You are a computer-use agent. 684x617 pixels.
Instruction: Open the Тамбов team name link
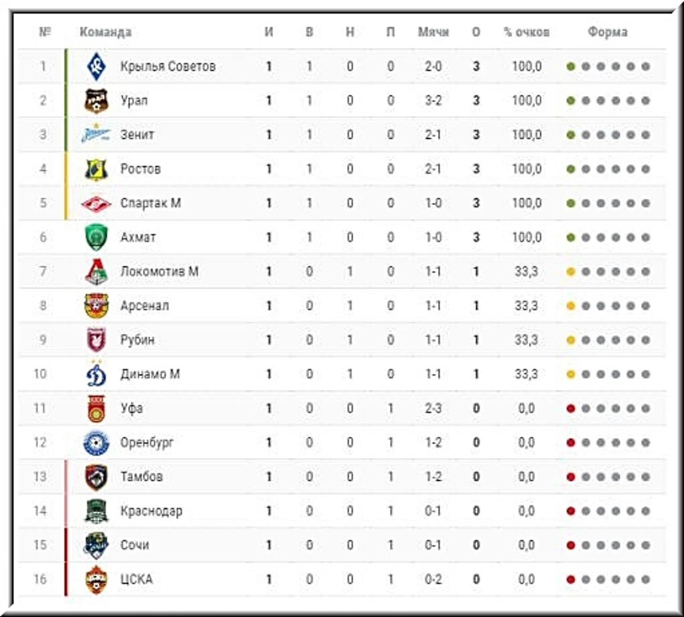141,476
